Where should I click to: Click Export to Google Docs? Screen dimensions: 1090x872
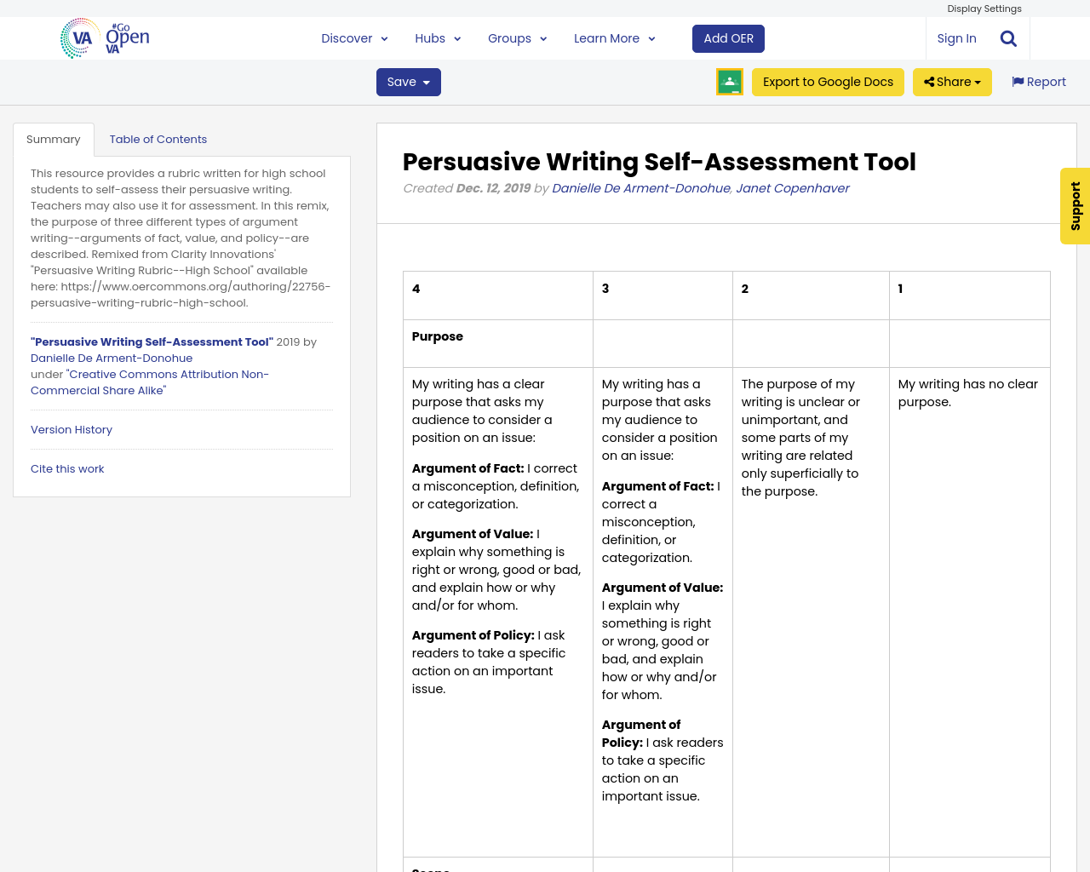point(828,82)
